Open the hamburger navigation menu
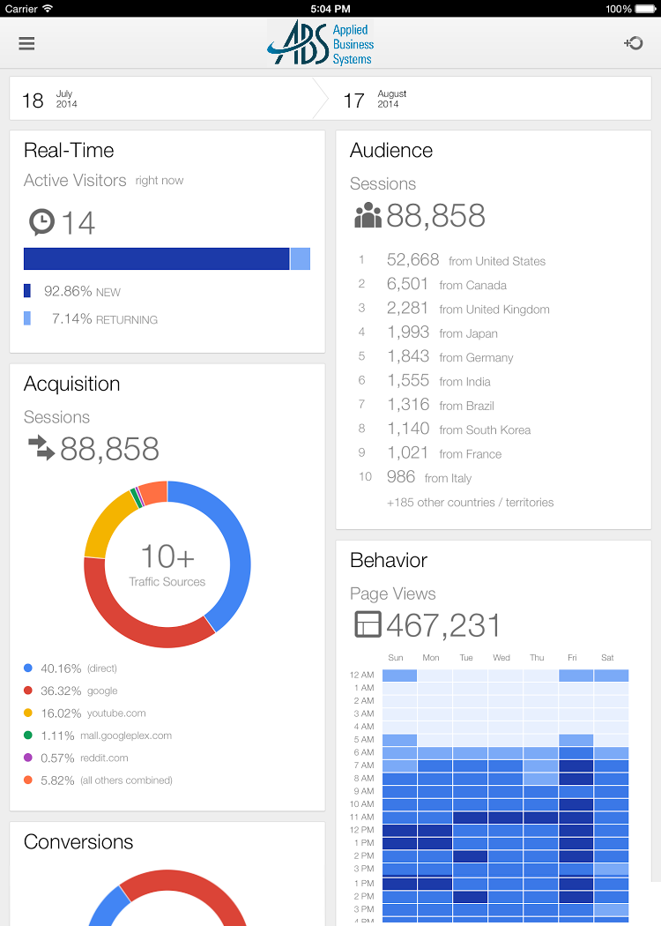The width and height of the screenshot is (661, 926). pos(26,43)
